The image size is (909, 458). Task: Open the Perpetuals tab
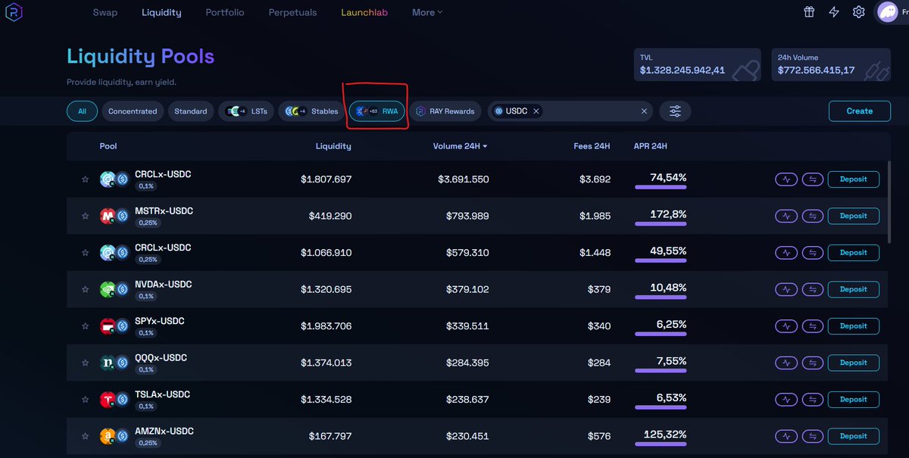[x=293, y=12]
